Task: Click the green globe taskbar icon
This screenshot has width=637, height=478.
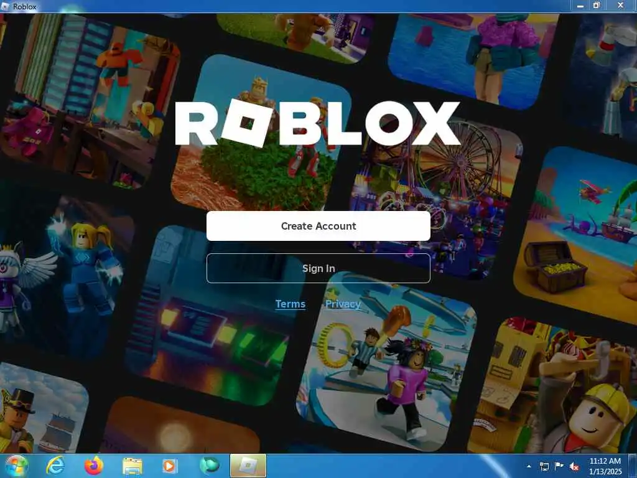Action: coord(209,466)
